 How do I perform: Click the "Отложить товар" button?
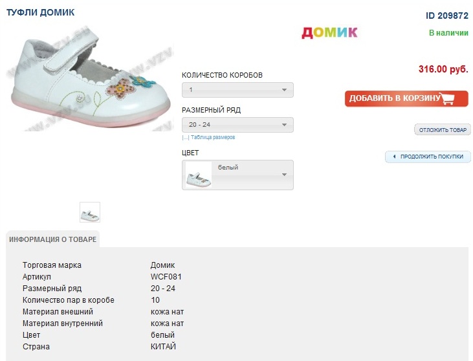tap(443, 130)
